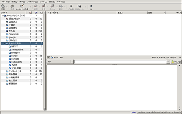The height and width of the screenshot is (114, 182).
Task: Click the フォルダ column header
Action: 13,13
